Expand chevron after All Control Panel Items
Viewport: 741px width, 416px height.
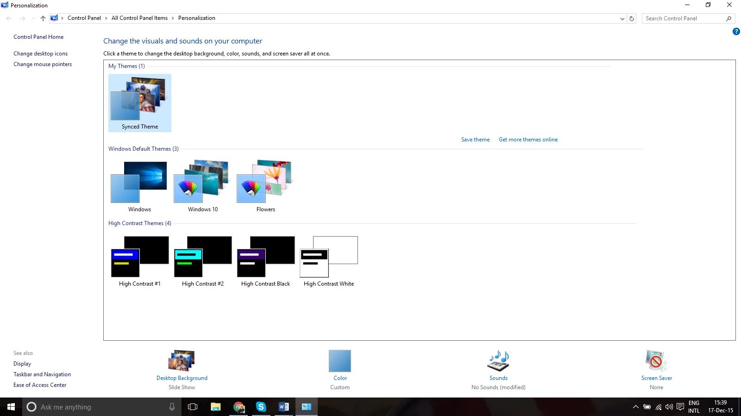[x=173, y=18]
